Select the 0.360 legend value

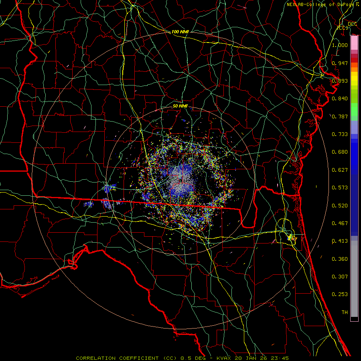click(340, 259)
